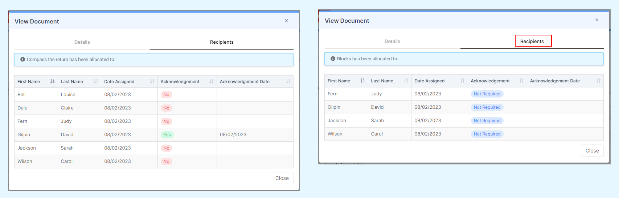Sort by Last Name icon in right dialog

[406, 81]
